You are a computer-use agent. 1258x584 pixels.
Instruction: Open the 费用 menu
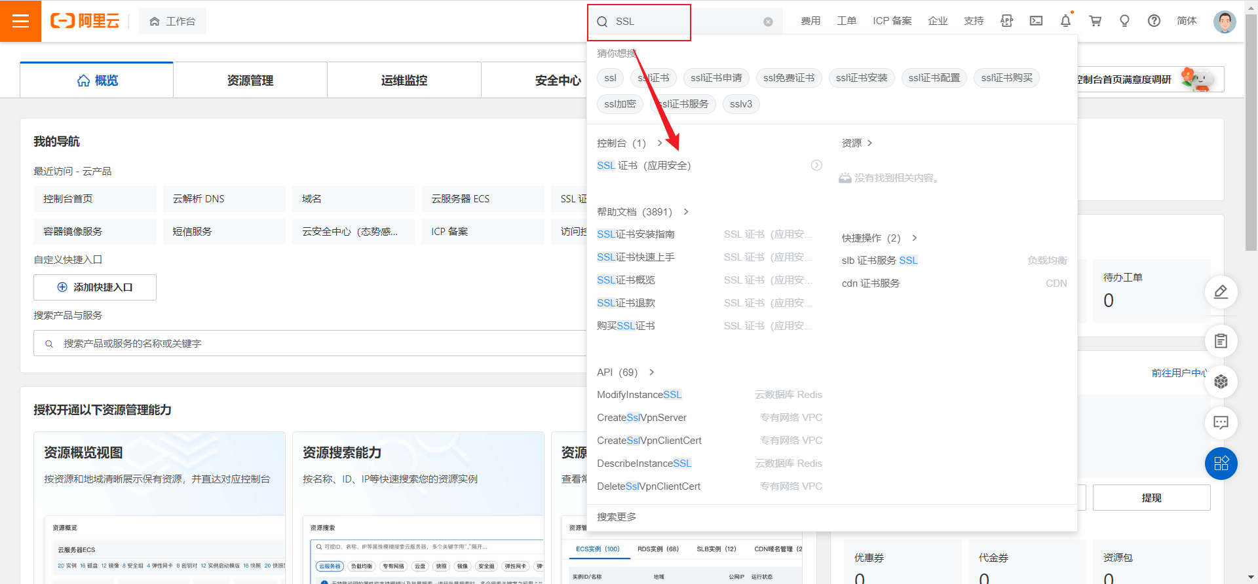810,21
